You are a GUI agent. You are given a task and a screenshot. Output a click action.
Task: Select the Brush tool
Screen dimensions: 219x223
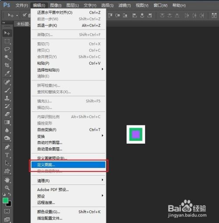[7, 90]
